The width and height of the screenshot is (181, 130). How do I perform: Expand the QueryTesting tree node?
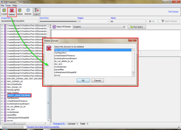click(x=2, y=93)
